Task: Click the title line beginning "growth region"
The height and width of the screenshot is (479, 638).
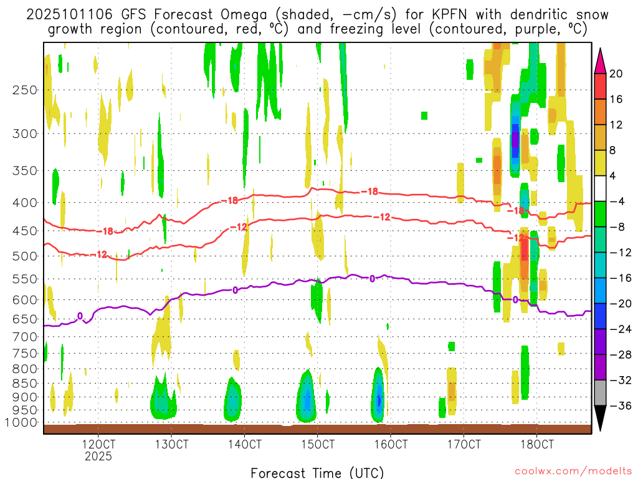Action: point(317,29)
